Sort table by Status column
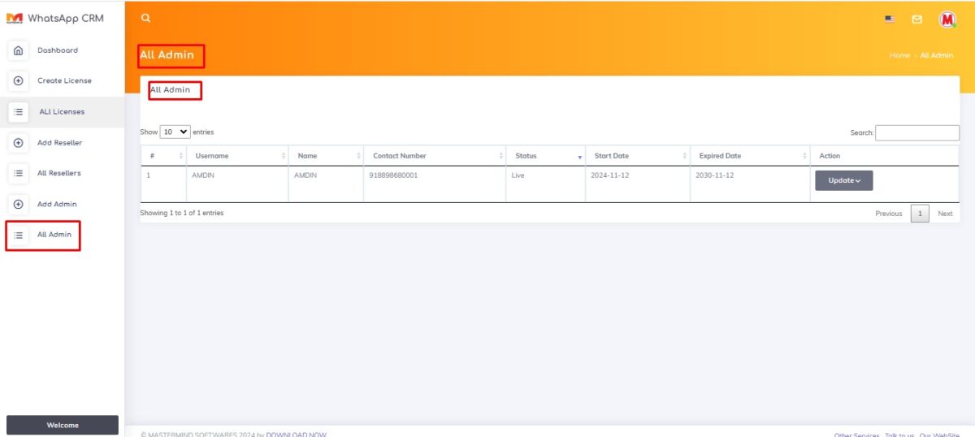The height and width of the screenshot is (437, 975). [x=544, y=156]
